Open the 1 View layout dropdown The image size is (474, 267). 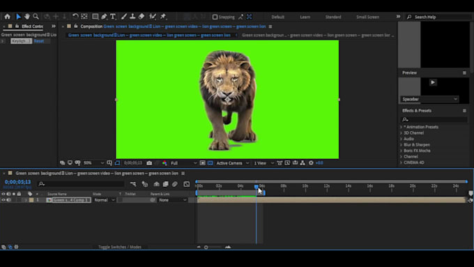pyautogui.click(x=263, y=163)
